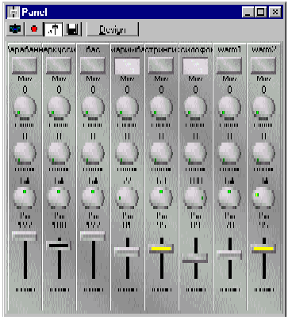Click the yellow fader handle of стринги
The image size is (288, 320).
click(x=161, y=249)
